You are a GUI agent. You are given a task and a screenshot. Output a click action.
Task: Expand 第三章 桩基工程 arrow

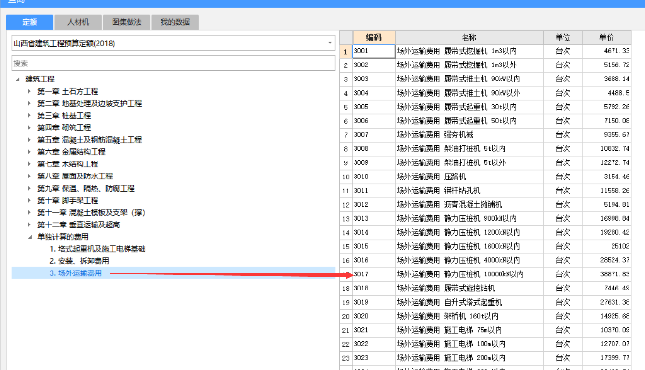pyautogui.click(x=29, y=115)
